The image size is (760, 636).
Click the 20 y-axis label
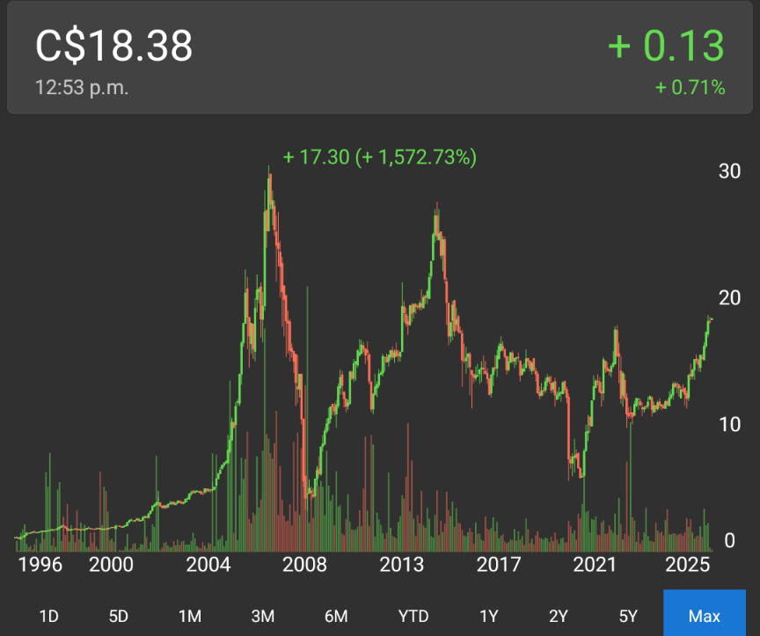729,298
